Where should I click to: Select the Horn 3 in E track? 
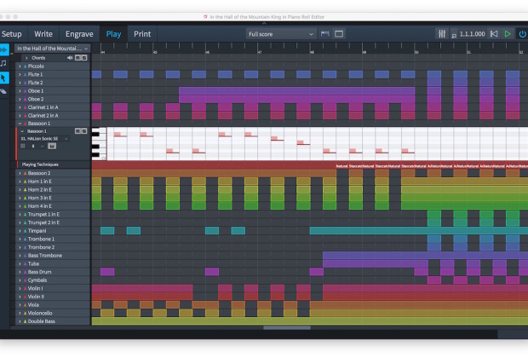(x=53, y=198)
